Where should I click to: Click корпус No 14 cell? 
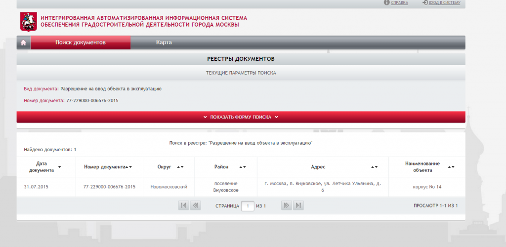coord(427,187)
